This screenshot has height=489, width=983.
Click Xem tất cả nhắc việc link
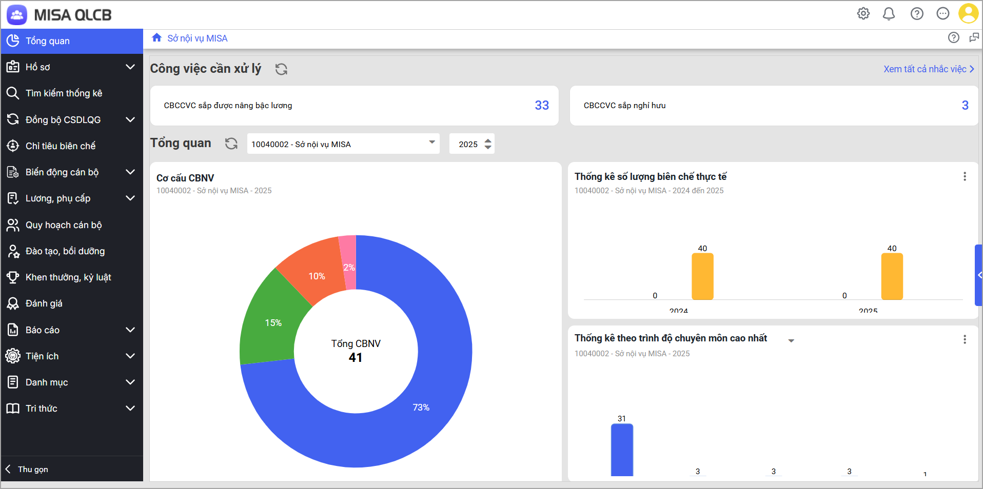(928, 69)
